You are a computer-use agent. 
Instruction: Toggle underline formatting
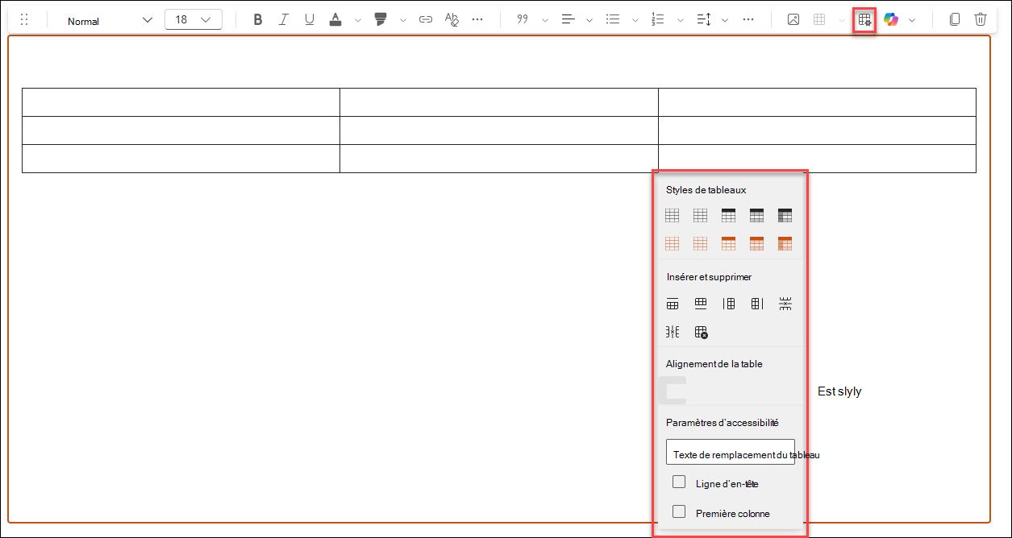coord(309,20)
